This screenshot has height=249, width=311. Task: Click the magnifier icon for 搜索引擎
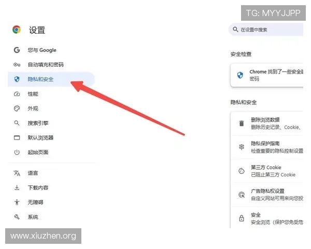tap(17, 123)
